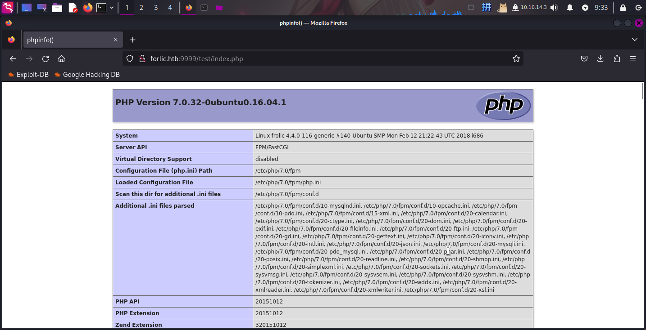Go forward one page

pyautogui.click(x=29, y=59)
